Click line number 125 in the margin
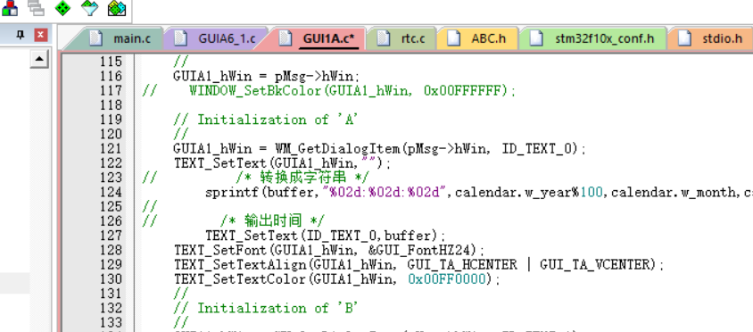The height and width of the screenshot is (332, 753). (x=111, y=206)
